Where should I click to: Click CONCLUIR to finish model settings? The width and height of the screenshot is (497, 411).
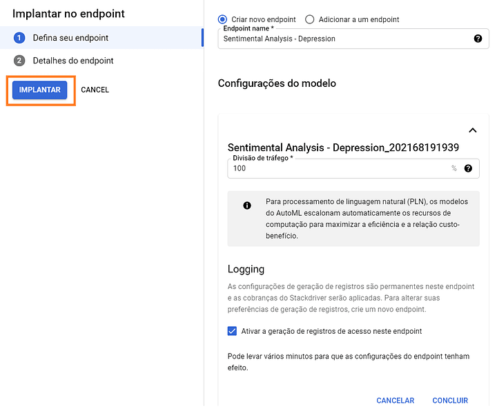coord(450,401)
